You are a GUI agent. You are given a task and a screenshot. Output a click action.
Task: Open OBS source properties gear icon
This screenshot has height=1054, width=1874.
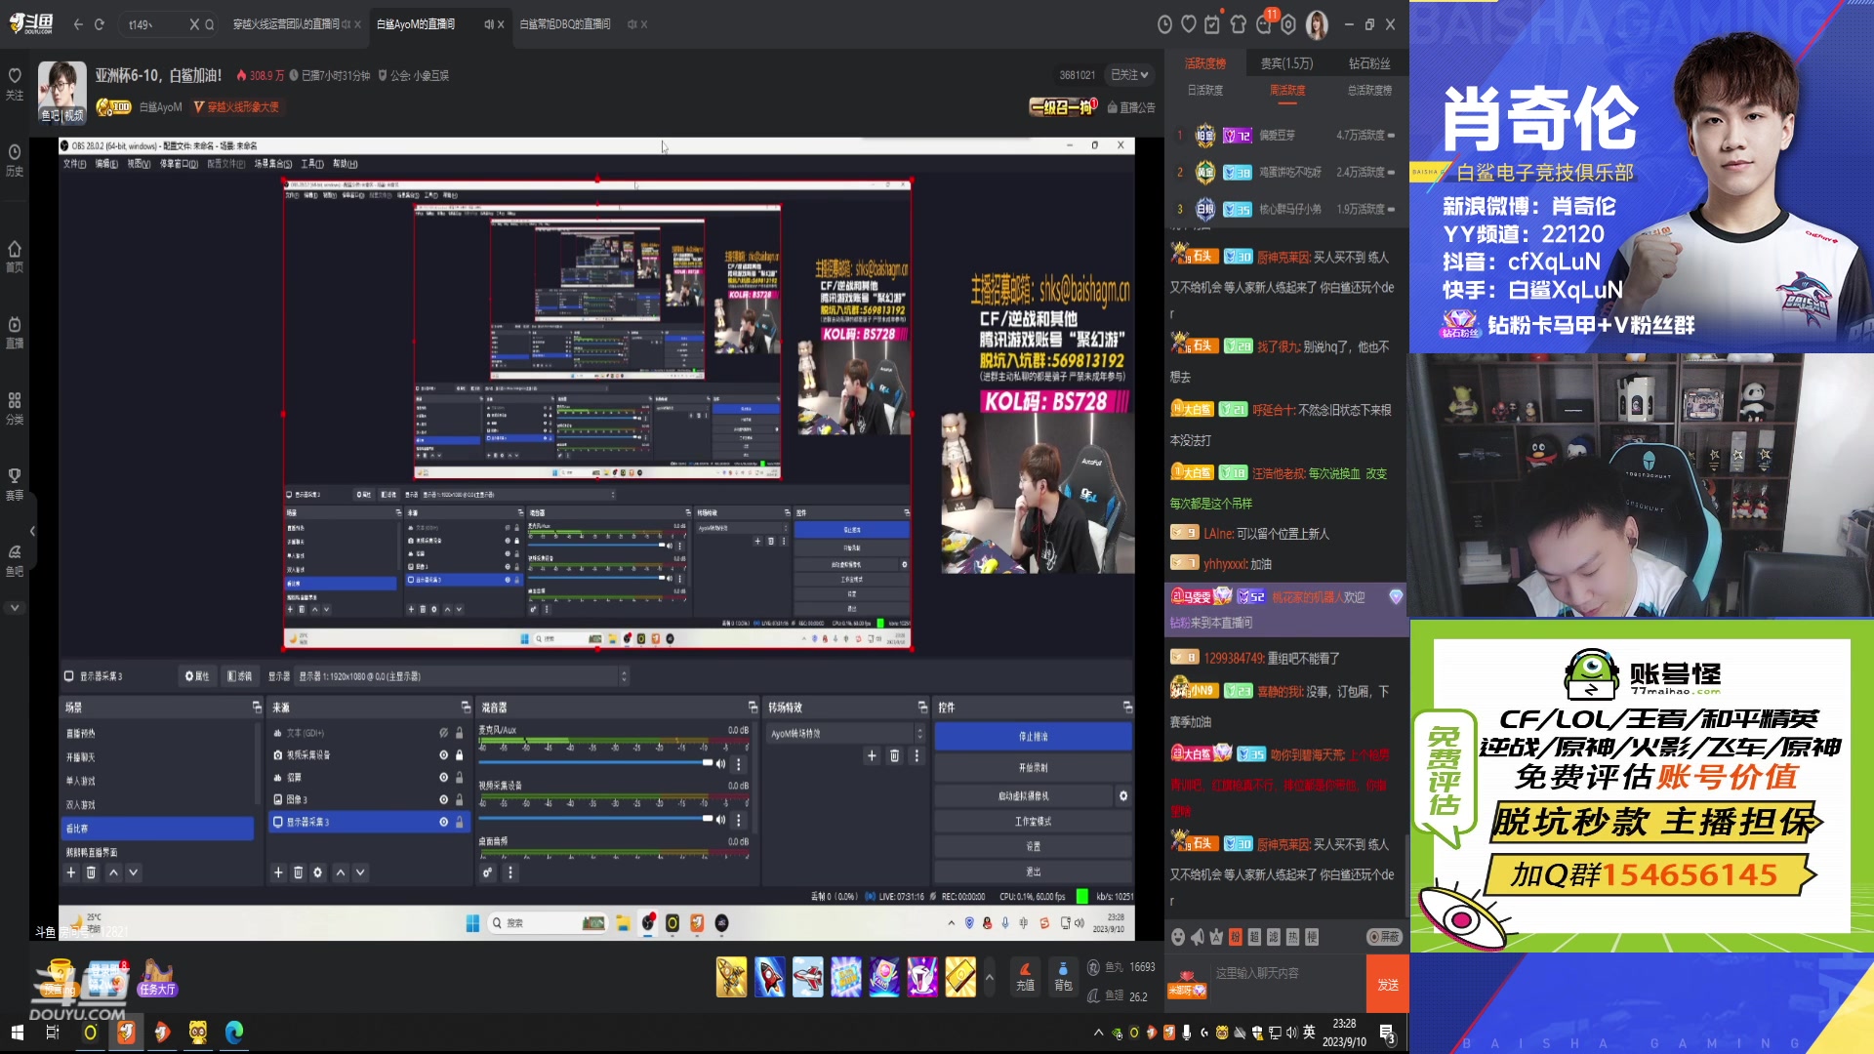coord(317,872)
